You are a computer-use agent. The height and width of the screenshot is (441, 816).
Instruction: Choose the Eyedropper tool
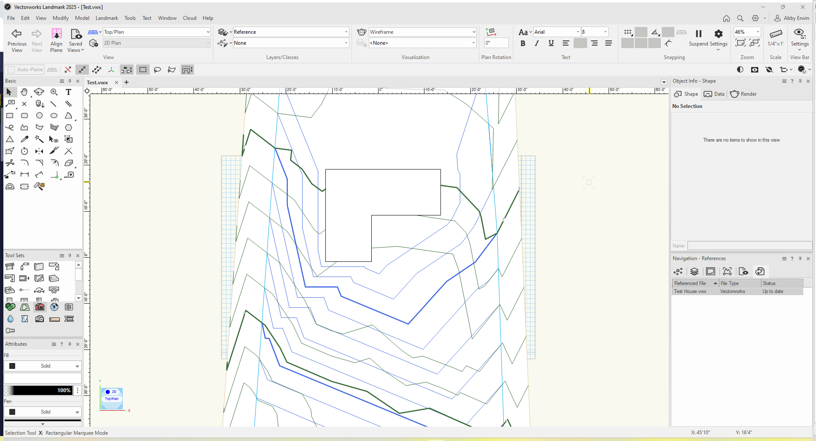(x=24, y=139)
